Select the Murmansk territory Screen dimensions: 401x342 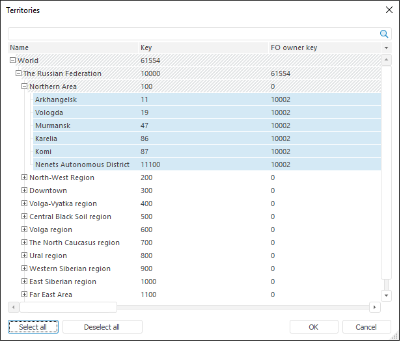pos(53,125)
